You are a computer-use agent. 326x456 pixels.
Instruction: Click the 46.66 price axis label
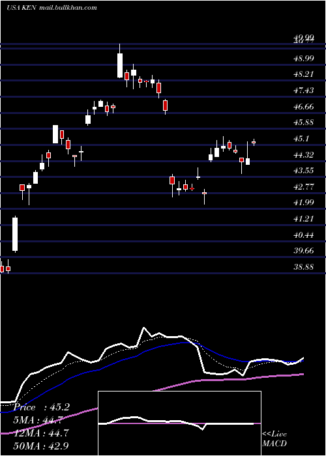304,107
